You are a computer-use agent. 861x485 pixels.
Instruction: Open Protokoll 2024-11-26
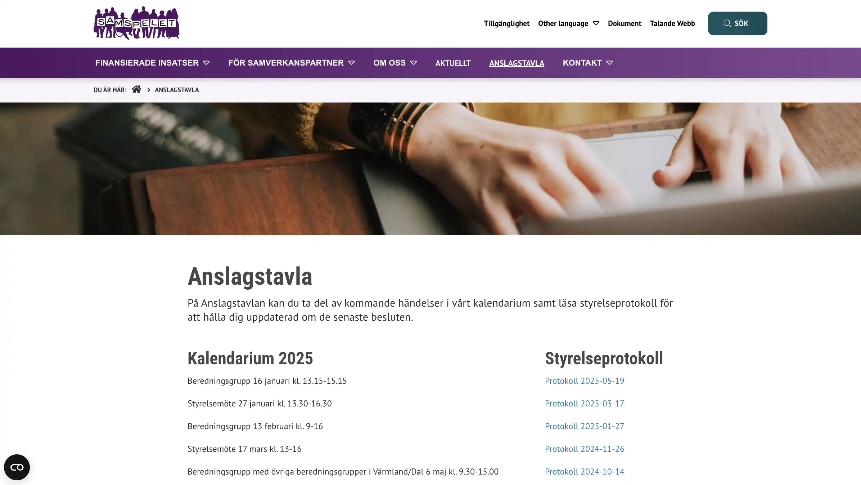click(x=584, y=449)
